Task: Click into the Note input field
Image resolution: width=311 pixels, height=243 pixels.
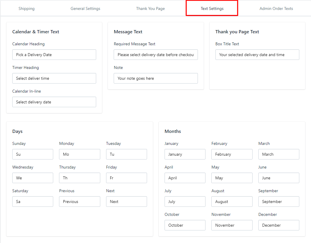Action: [156, 78]
